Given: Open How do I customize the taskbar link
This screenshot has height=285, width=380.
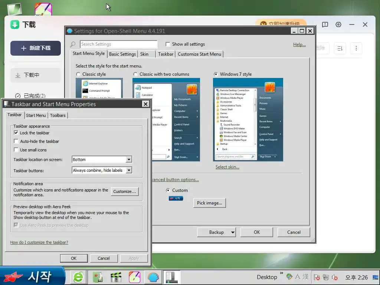Looking at the screenshot, I should (39, 242).
